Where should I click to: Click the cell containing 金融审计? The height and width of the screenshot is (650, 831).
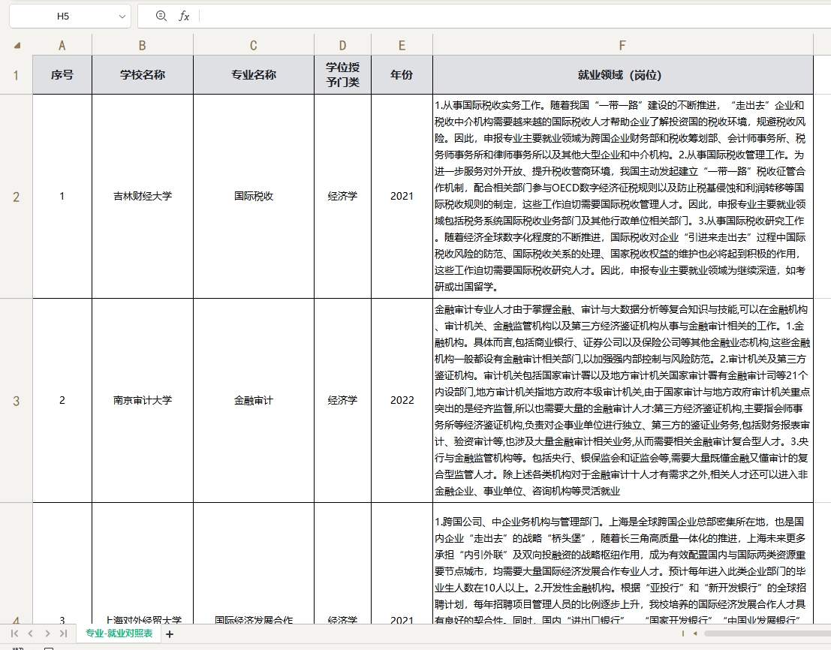coord(253,400)
